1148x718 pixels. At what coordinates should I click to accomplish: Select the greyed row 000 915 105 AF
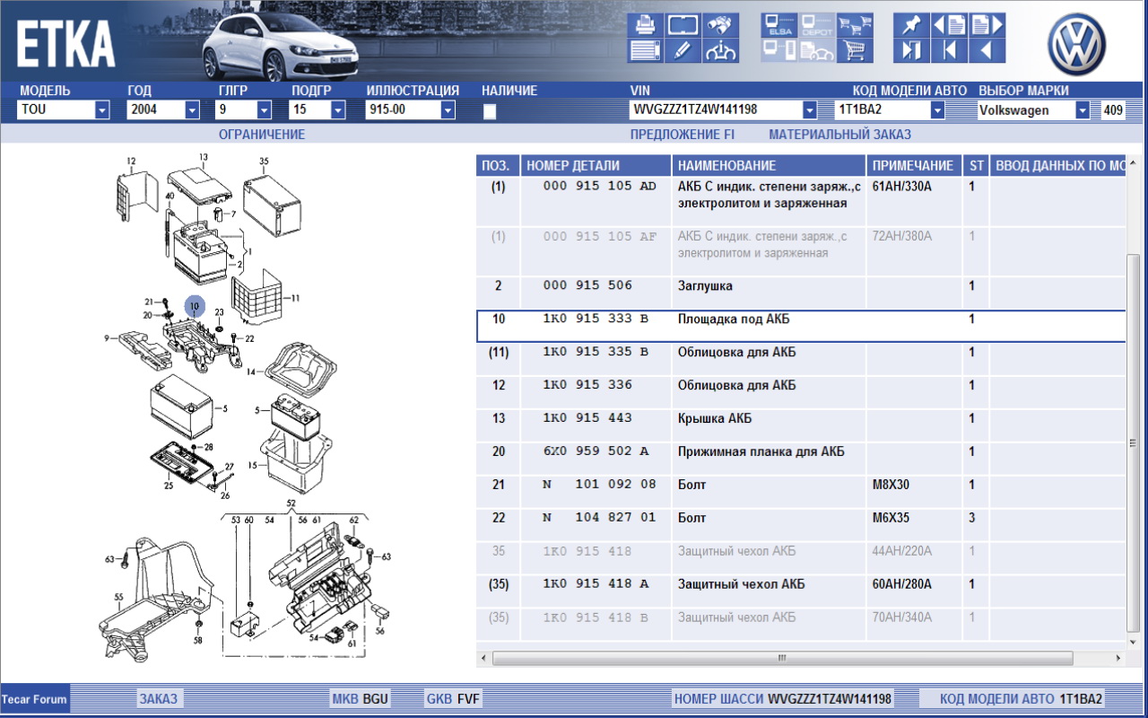pyautogui.click(x=801, y=252)
